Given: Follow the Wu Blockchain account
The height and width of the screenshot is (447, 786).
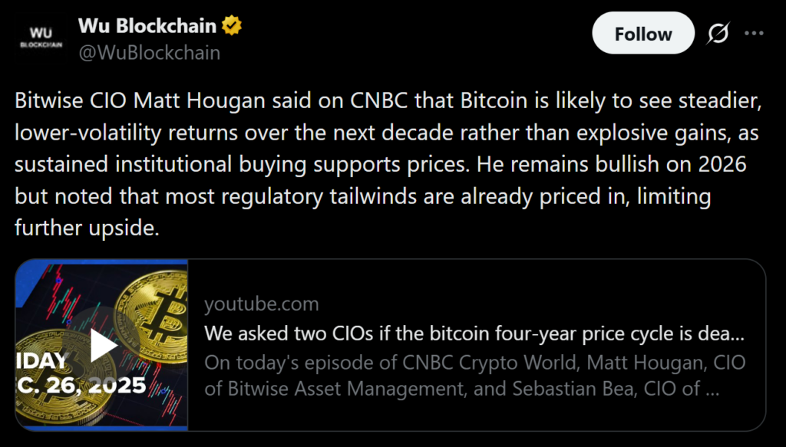Looking at the screenshot, I should (x=642, y=34).
